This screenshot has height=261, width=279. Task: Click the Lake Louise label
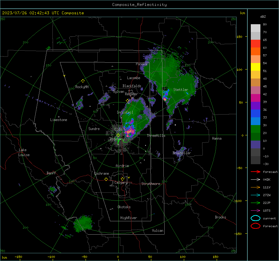tap(24, 152)
